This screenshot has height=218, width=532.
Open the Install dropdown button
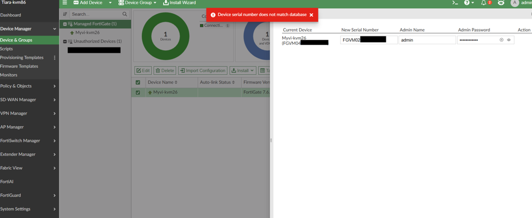[243, 70]
